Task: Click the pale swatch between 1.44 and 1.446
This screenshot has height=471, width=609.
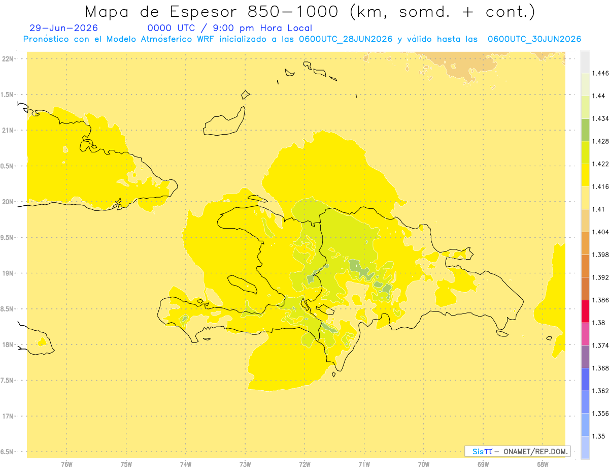Action: tap(585, 84)
